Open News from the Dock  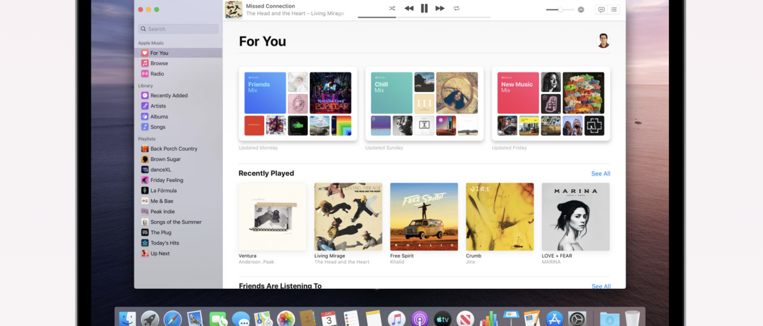click(x=465, y=319)
